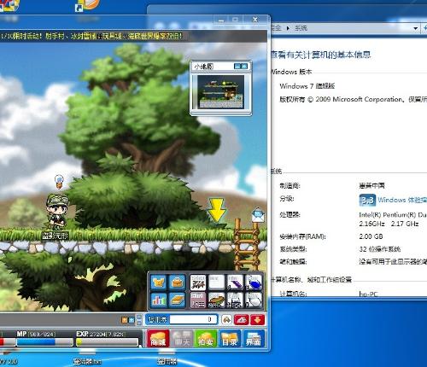Shrink chat log using lower stepper arrow

click(x=139, y=323)
